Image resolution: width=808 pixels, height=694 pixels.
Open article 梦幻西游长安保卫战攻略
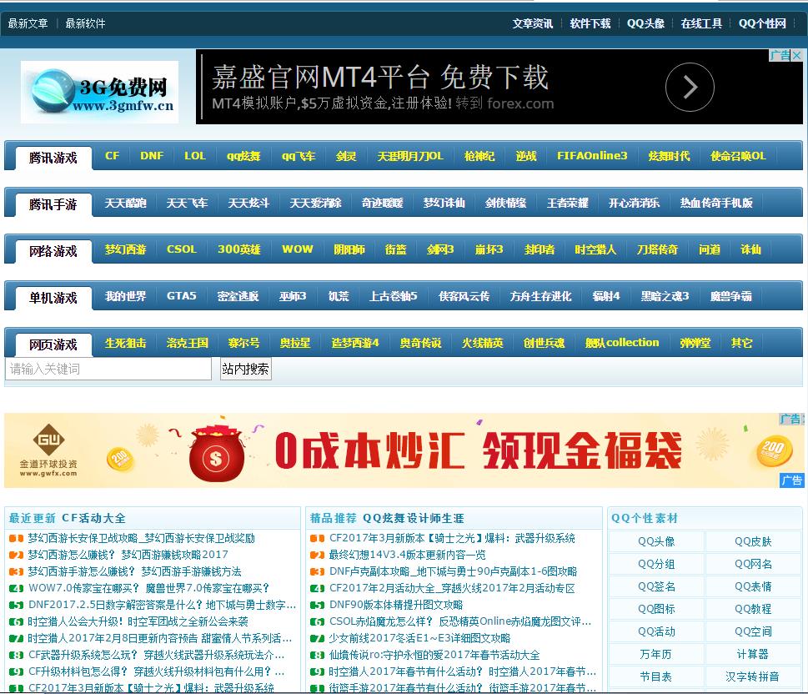coord(141,538)
